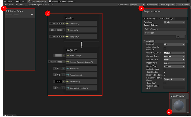Uncheck Cast Shadows
The height and width of the screenshot is (117, 191).
pos(165,72)
